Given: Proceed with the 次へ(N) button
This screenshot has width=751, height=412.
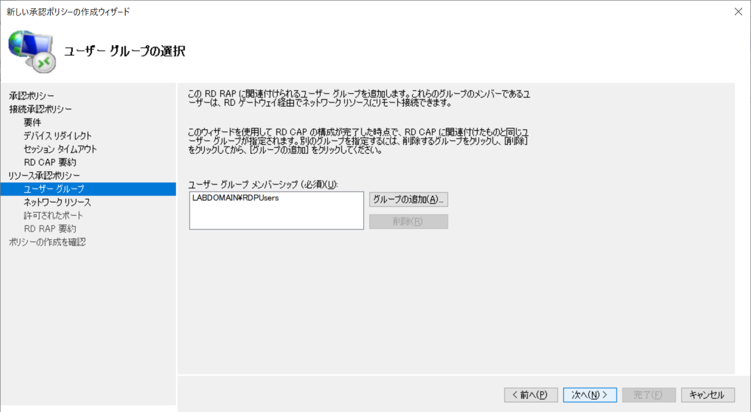Looking at the screenshot, I should click(x=590, y=395).
